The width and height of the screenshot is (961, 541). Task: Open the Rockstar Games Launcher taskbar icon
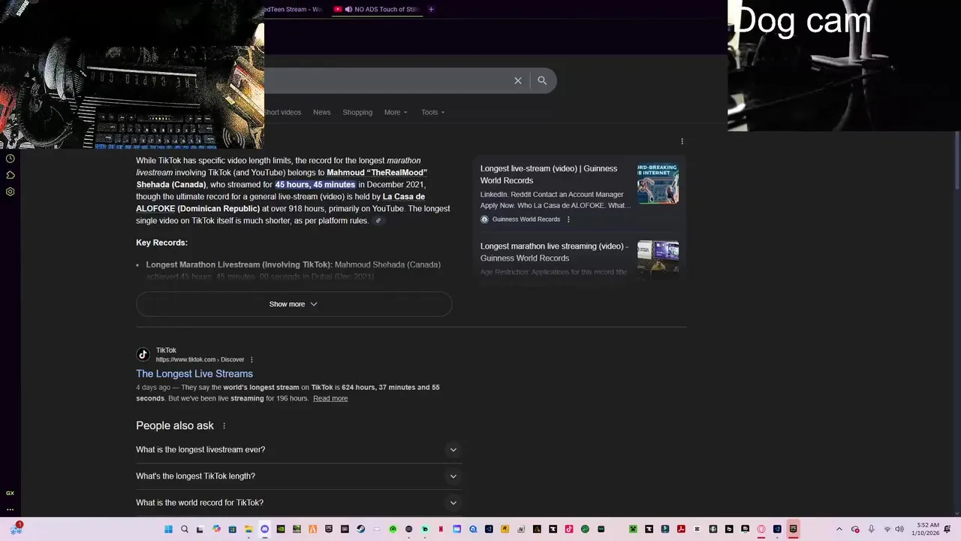coord(505,529)
